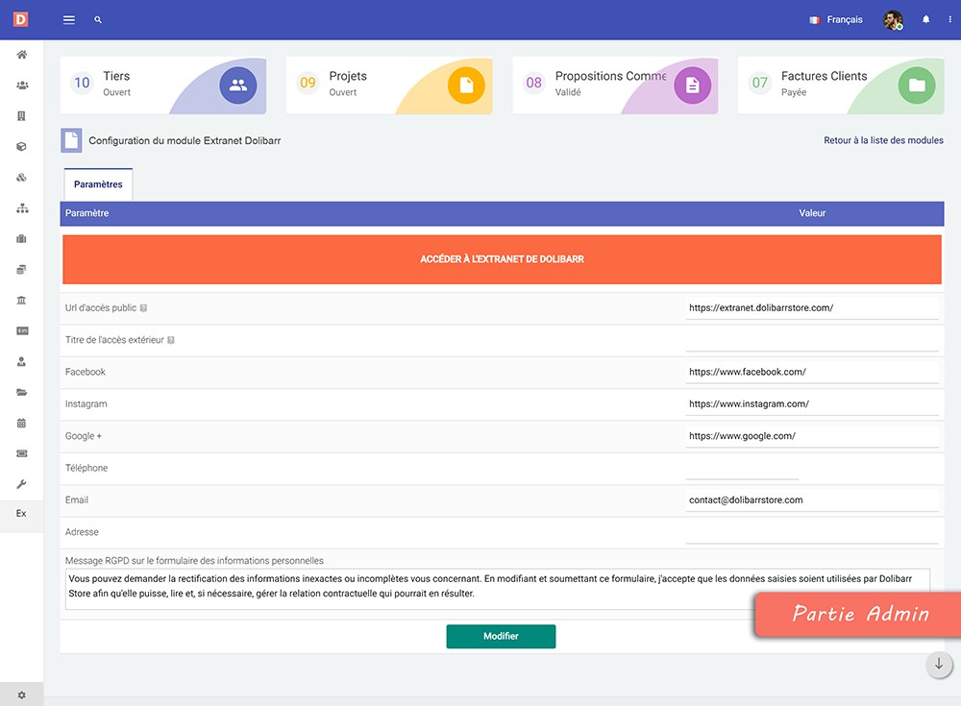Click the Message RGPD label text
The height and width of the screenshot is (706, 961).
pos(194,561)
